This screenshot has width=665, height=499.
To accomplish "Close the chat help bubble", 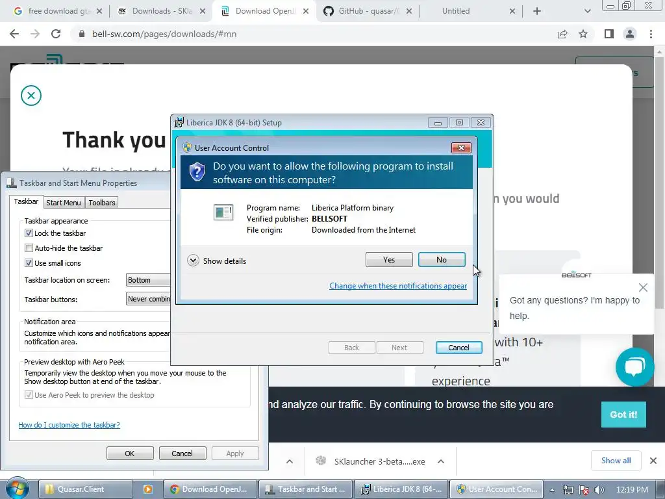I will click(643, 288).
